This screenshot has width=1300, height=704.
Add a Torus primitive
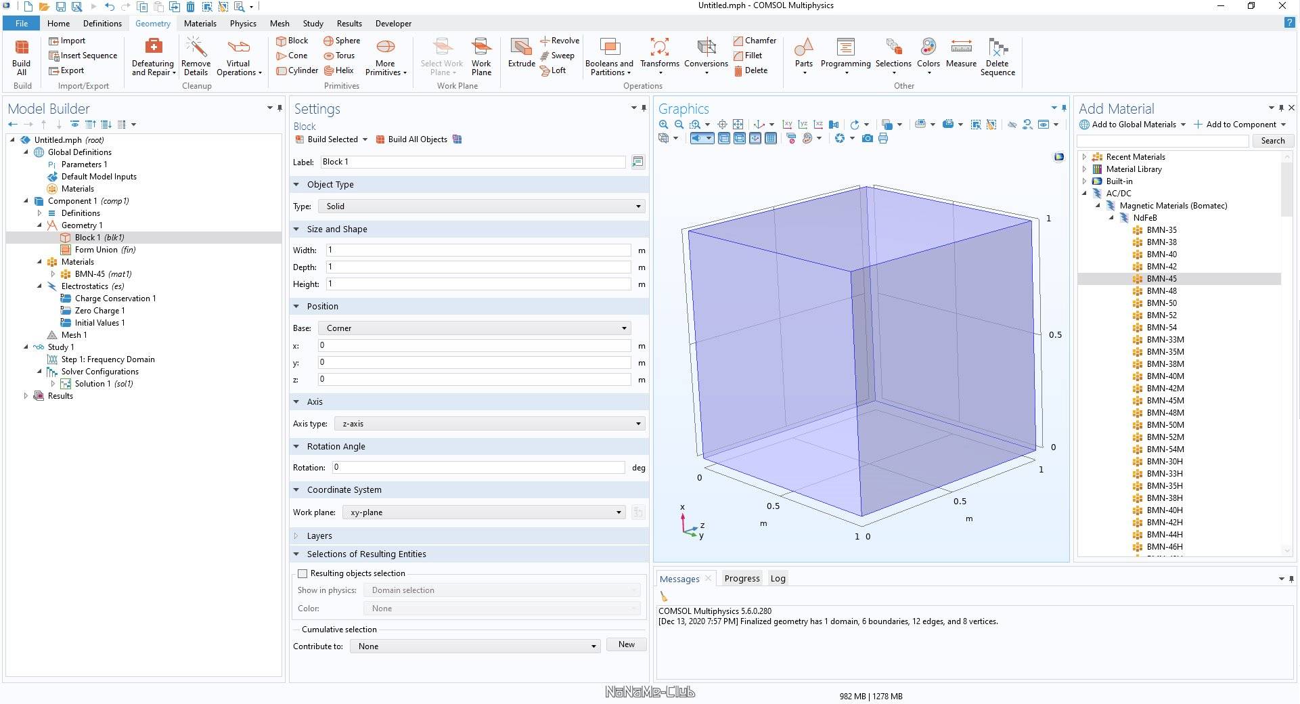339,56
